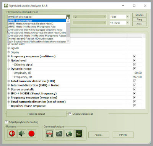Click the Amplitude -60,00 value

pyautogui.click(x=138, y=73)
